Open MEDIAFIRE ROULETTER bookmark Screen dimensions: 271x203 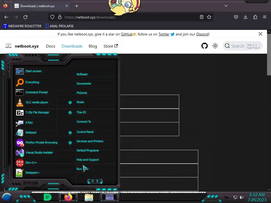pyautogui.click(x=22, y=26)
